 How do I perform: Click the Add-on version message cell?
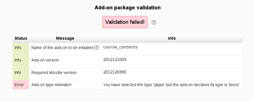(x=65, y=61)
